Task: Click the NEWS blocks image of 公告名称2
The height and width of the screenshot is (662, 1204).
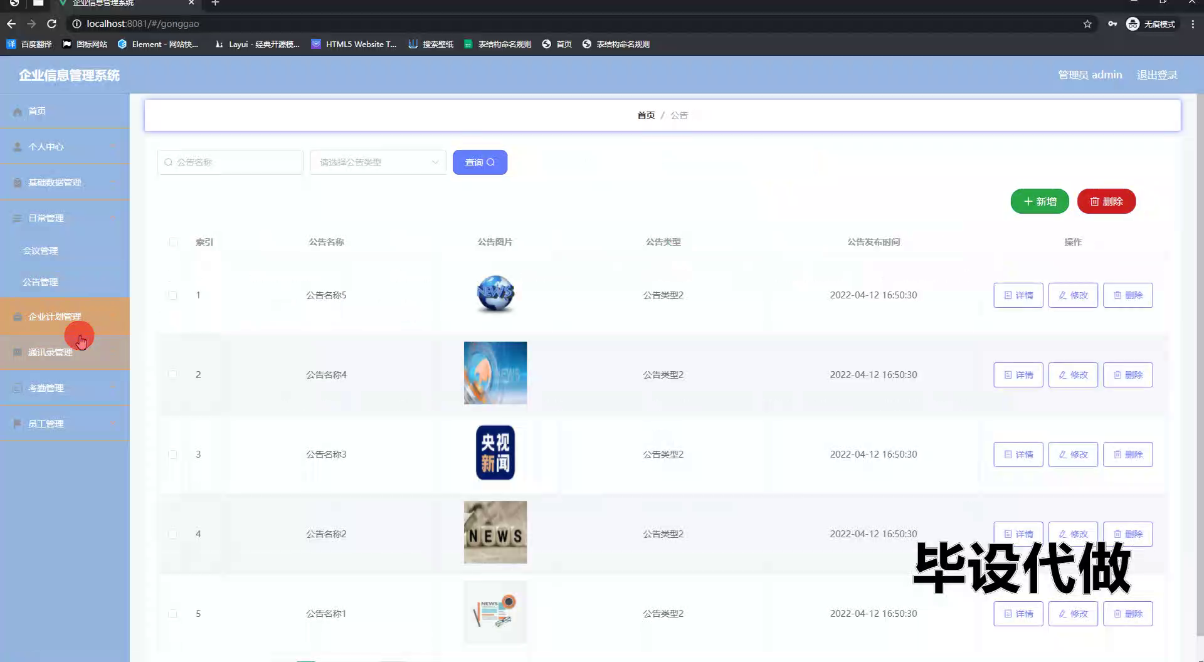Action: point(495,532)
